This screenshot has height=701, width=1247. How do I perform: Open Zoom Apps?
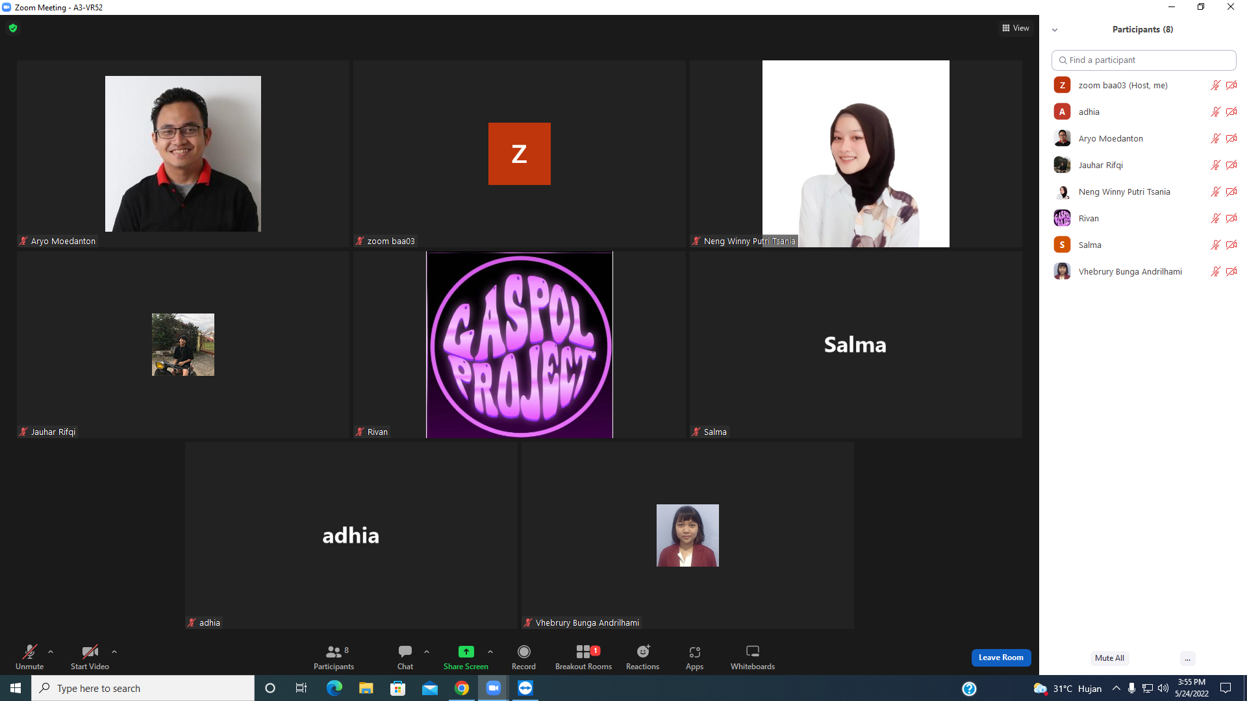(694, 657)
